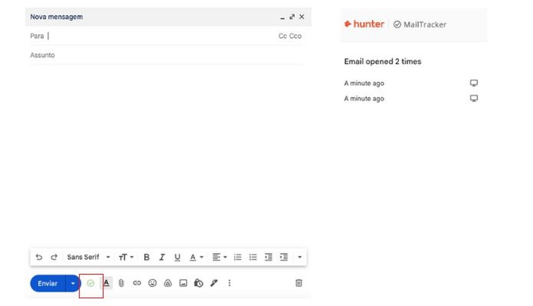Viewport: 533px width, 306px height.
Task: Insert a numbered list
Action: coord(238,257)
